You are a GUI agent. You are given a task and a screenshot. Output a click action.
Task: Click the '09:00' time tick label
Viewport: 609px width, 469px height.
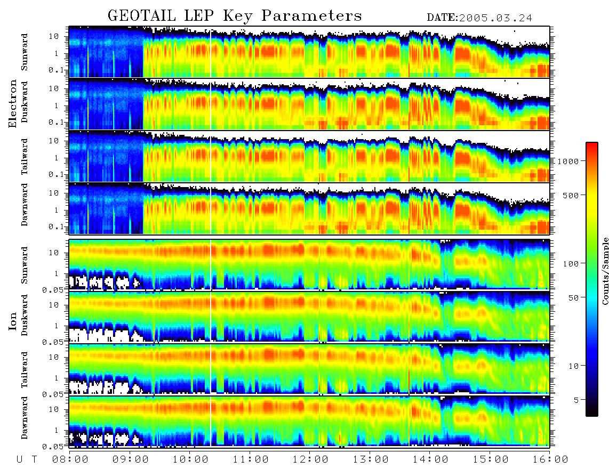[131, 459]
